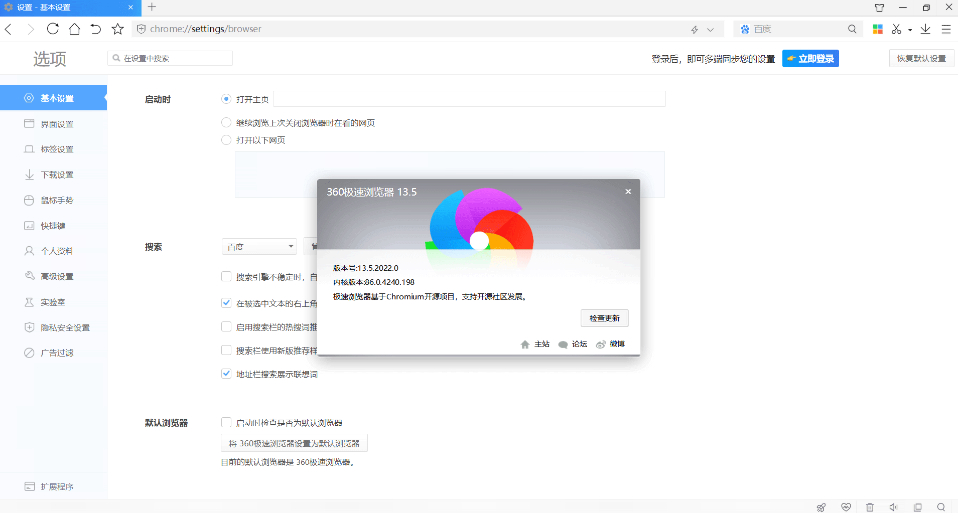Click the lightning speed mode icon

pos(695,30)
